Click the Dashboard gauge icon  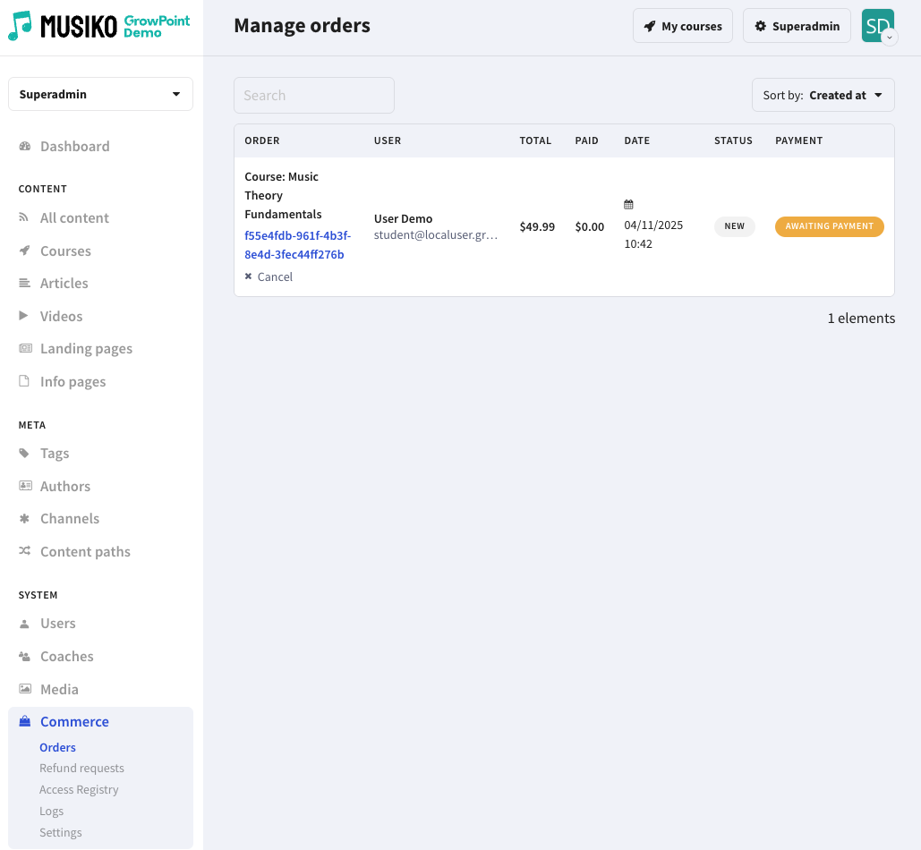[x=25, y=146]
